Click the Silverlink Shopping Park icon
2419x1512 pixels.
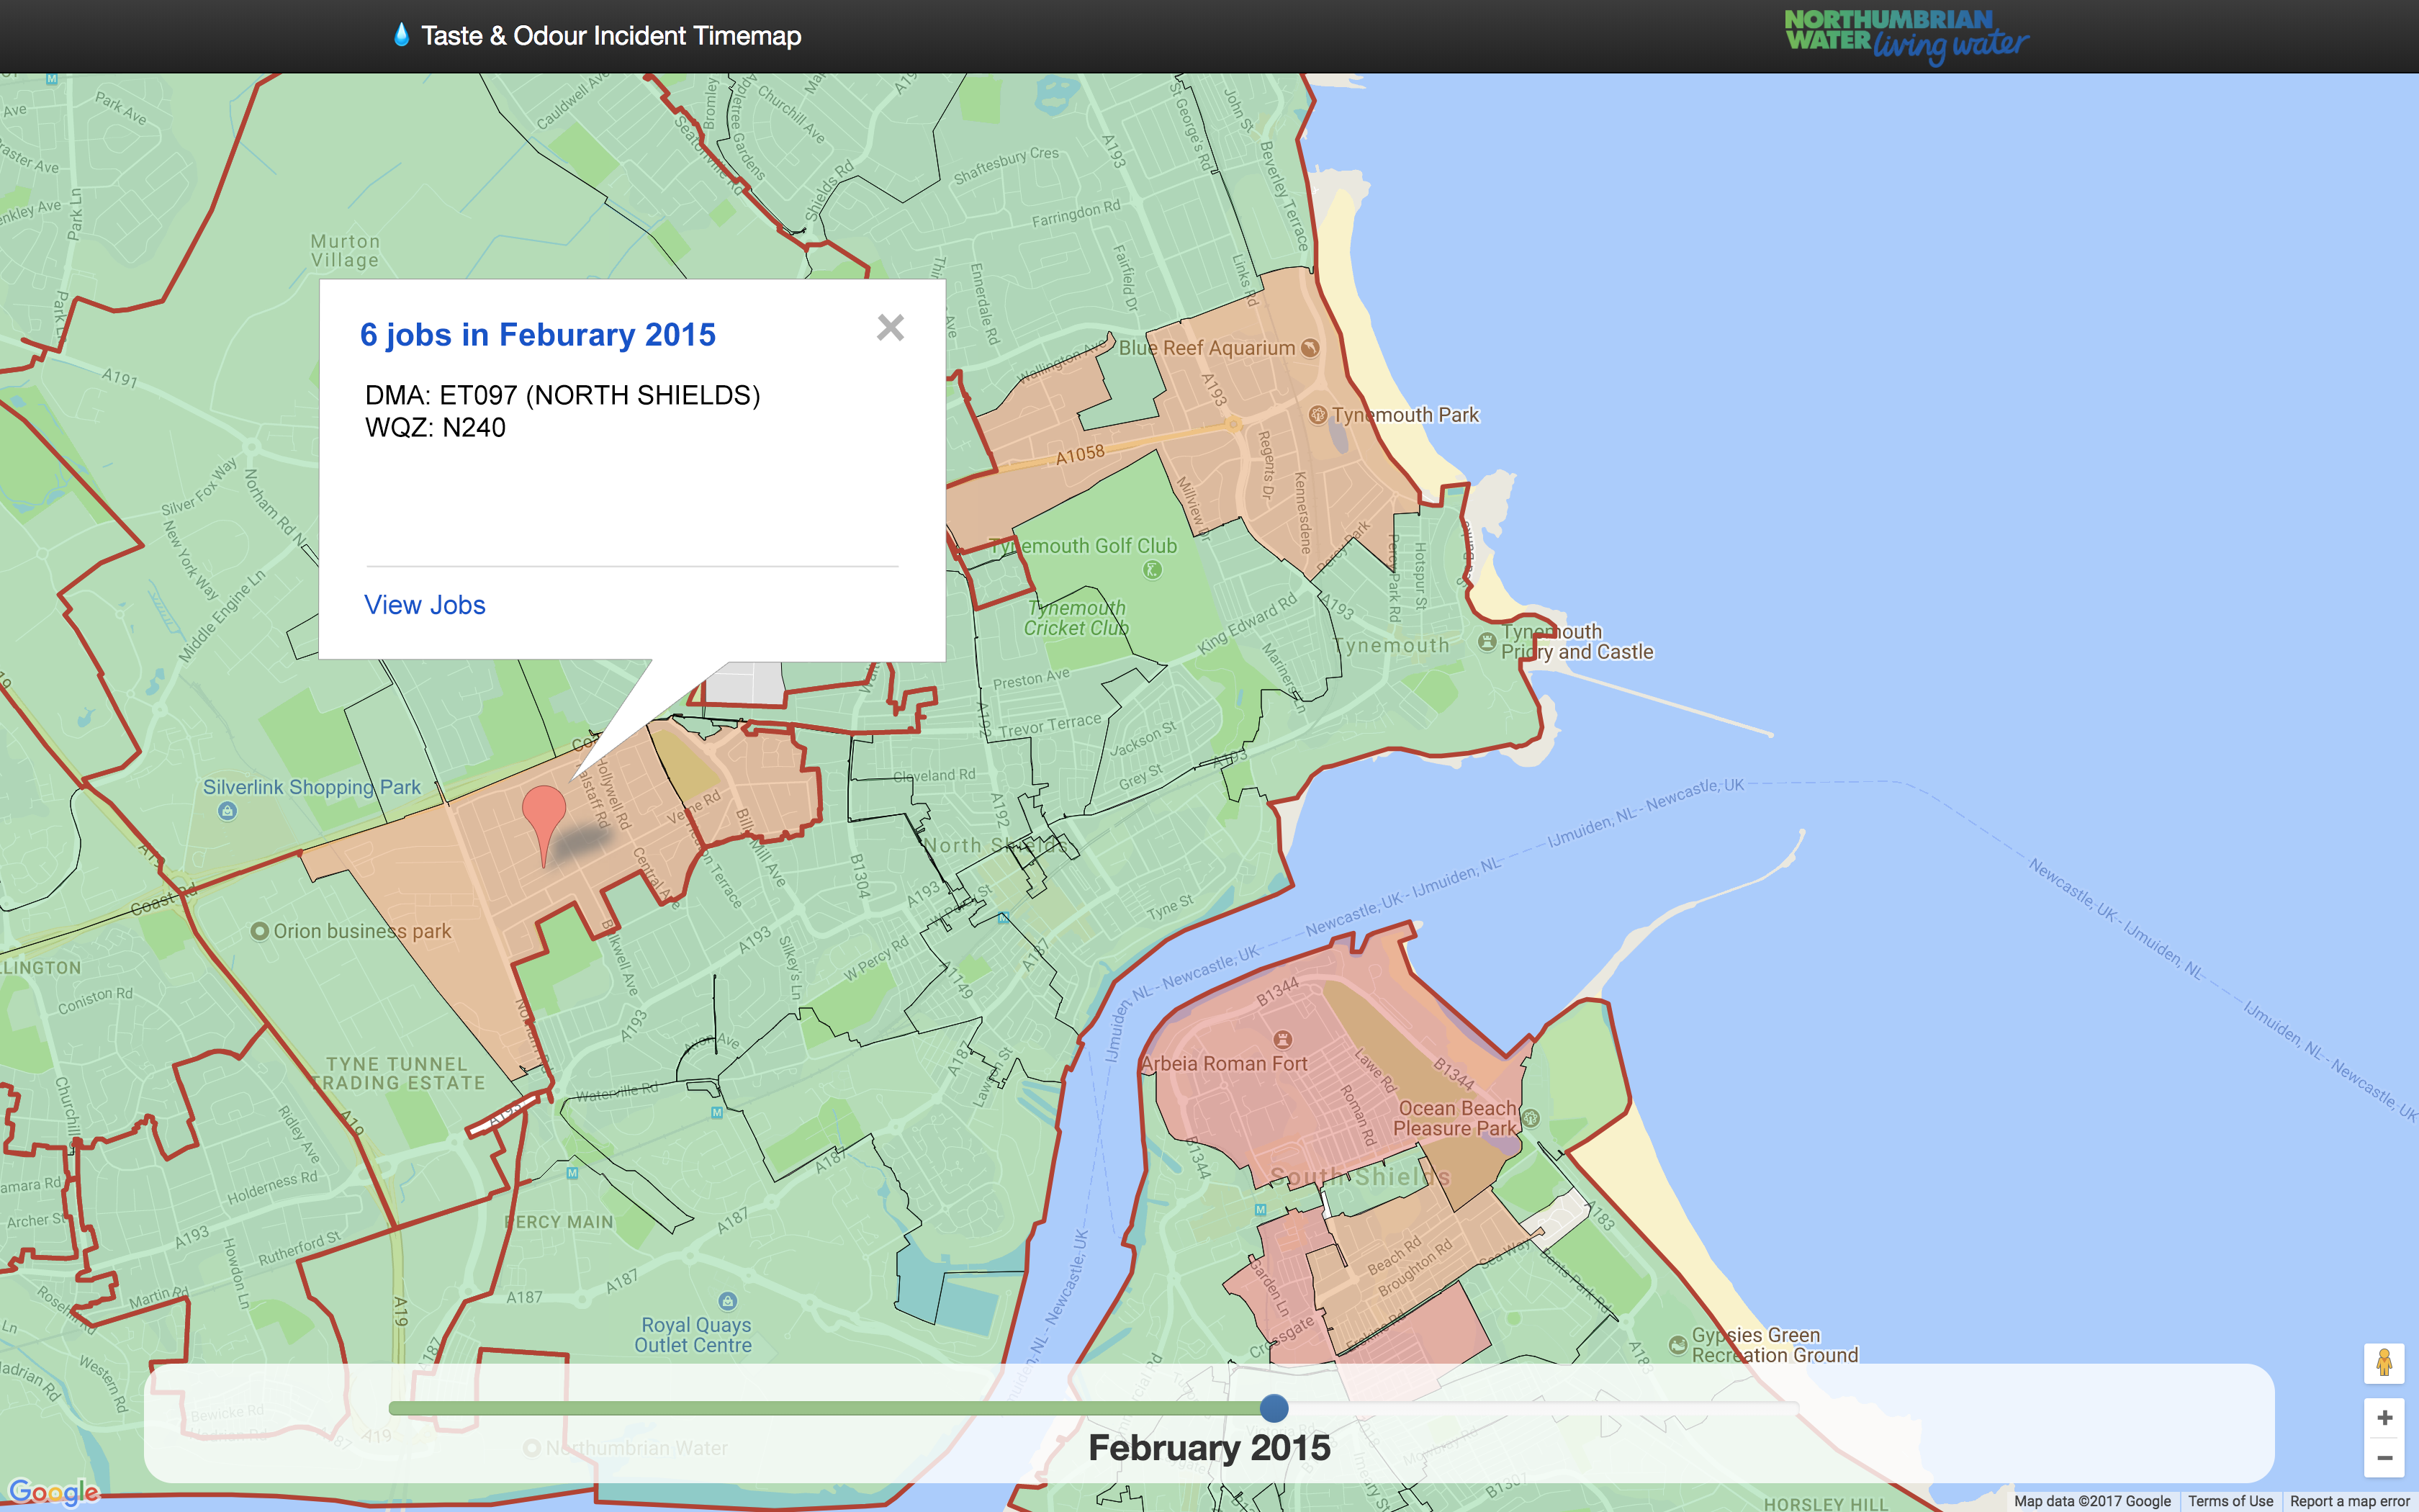click(227, 811)
